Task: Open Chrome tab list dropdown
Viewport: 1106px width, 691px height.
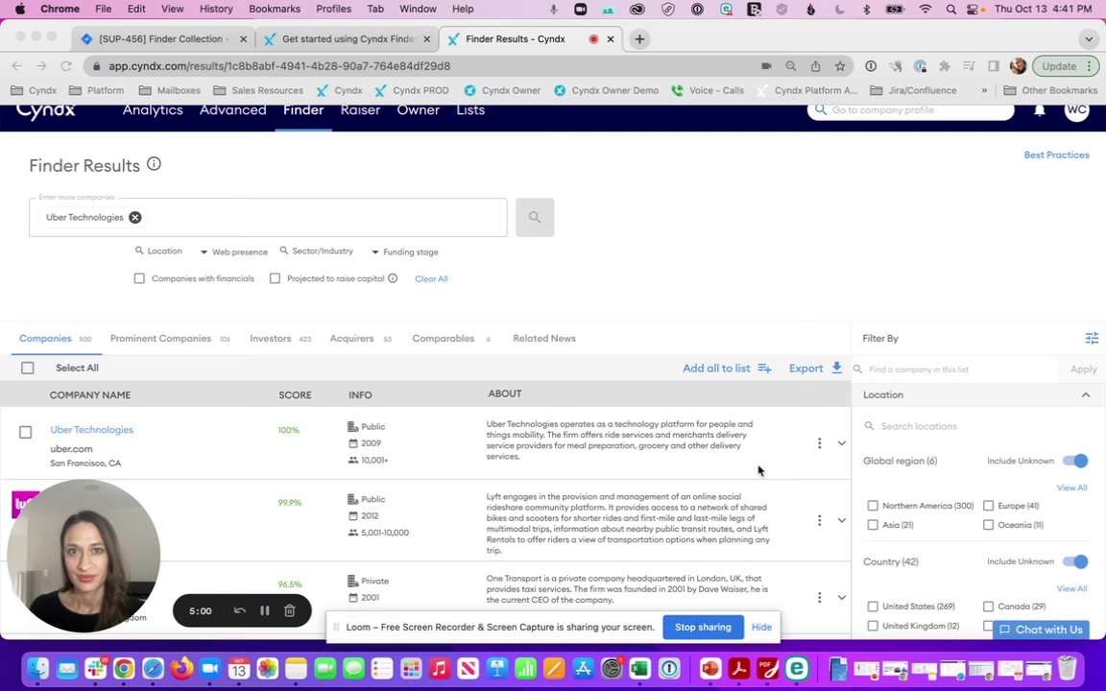Action: click(x=1089, y=39)
